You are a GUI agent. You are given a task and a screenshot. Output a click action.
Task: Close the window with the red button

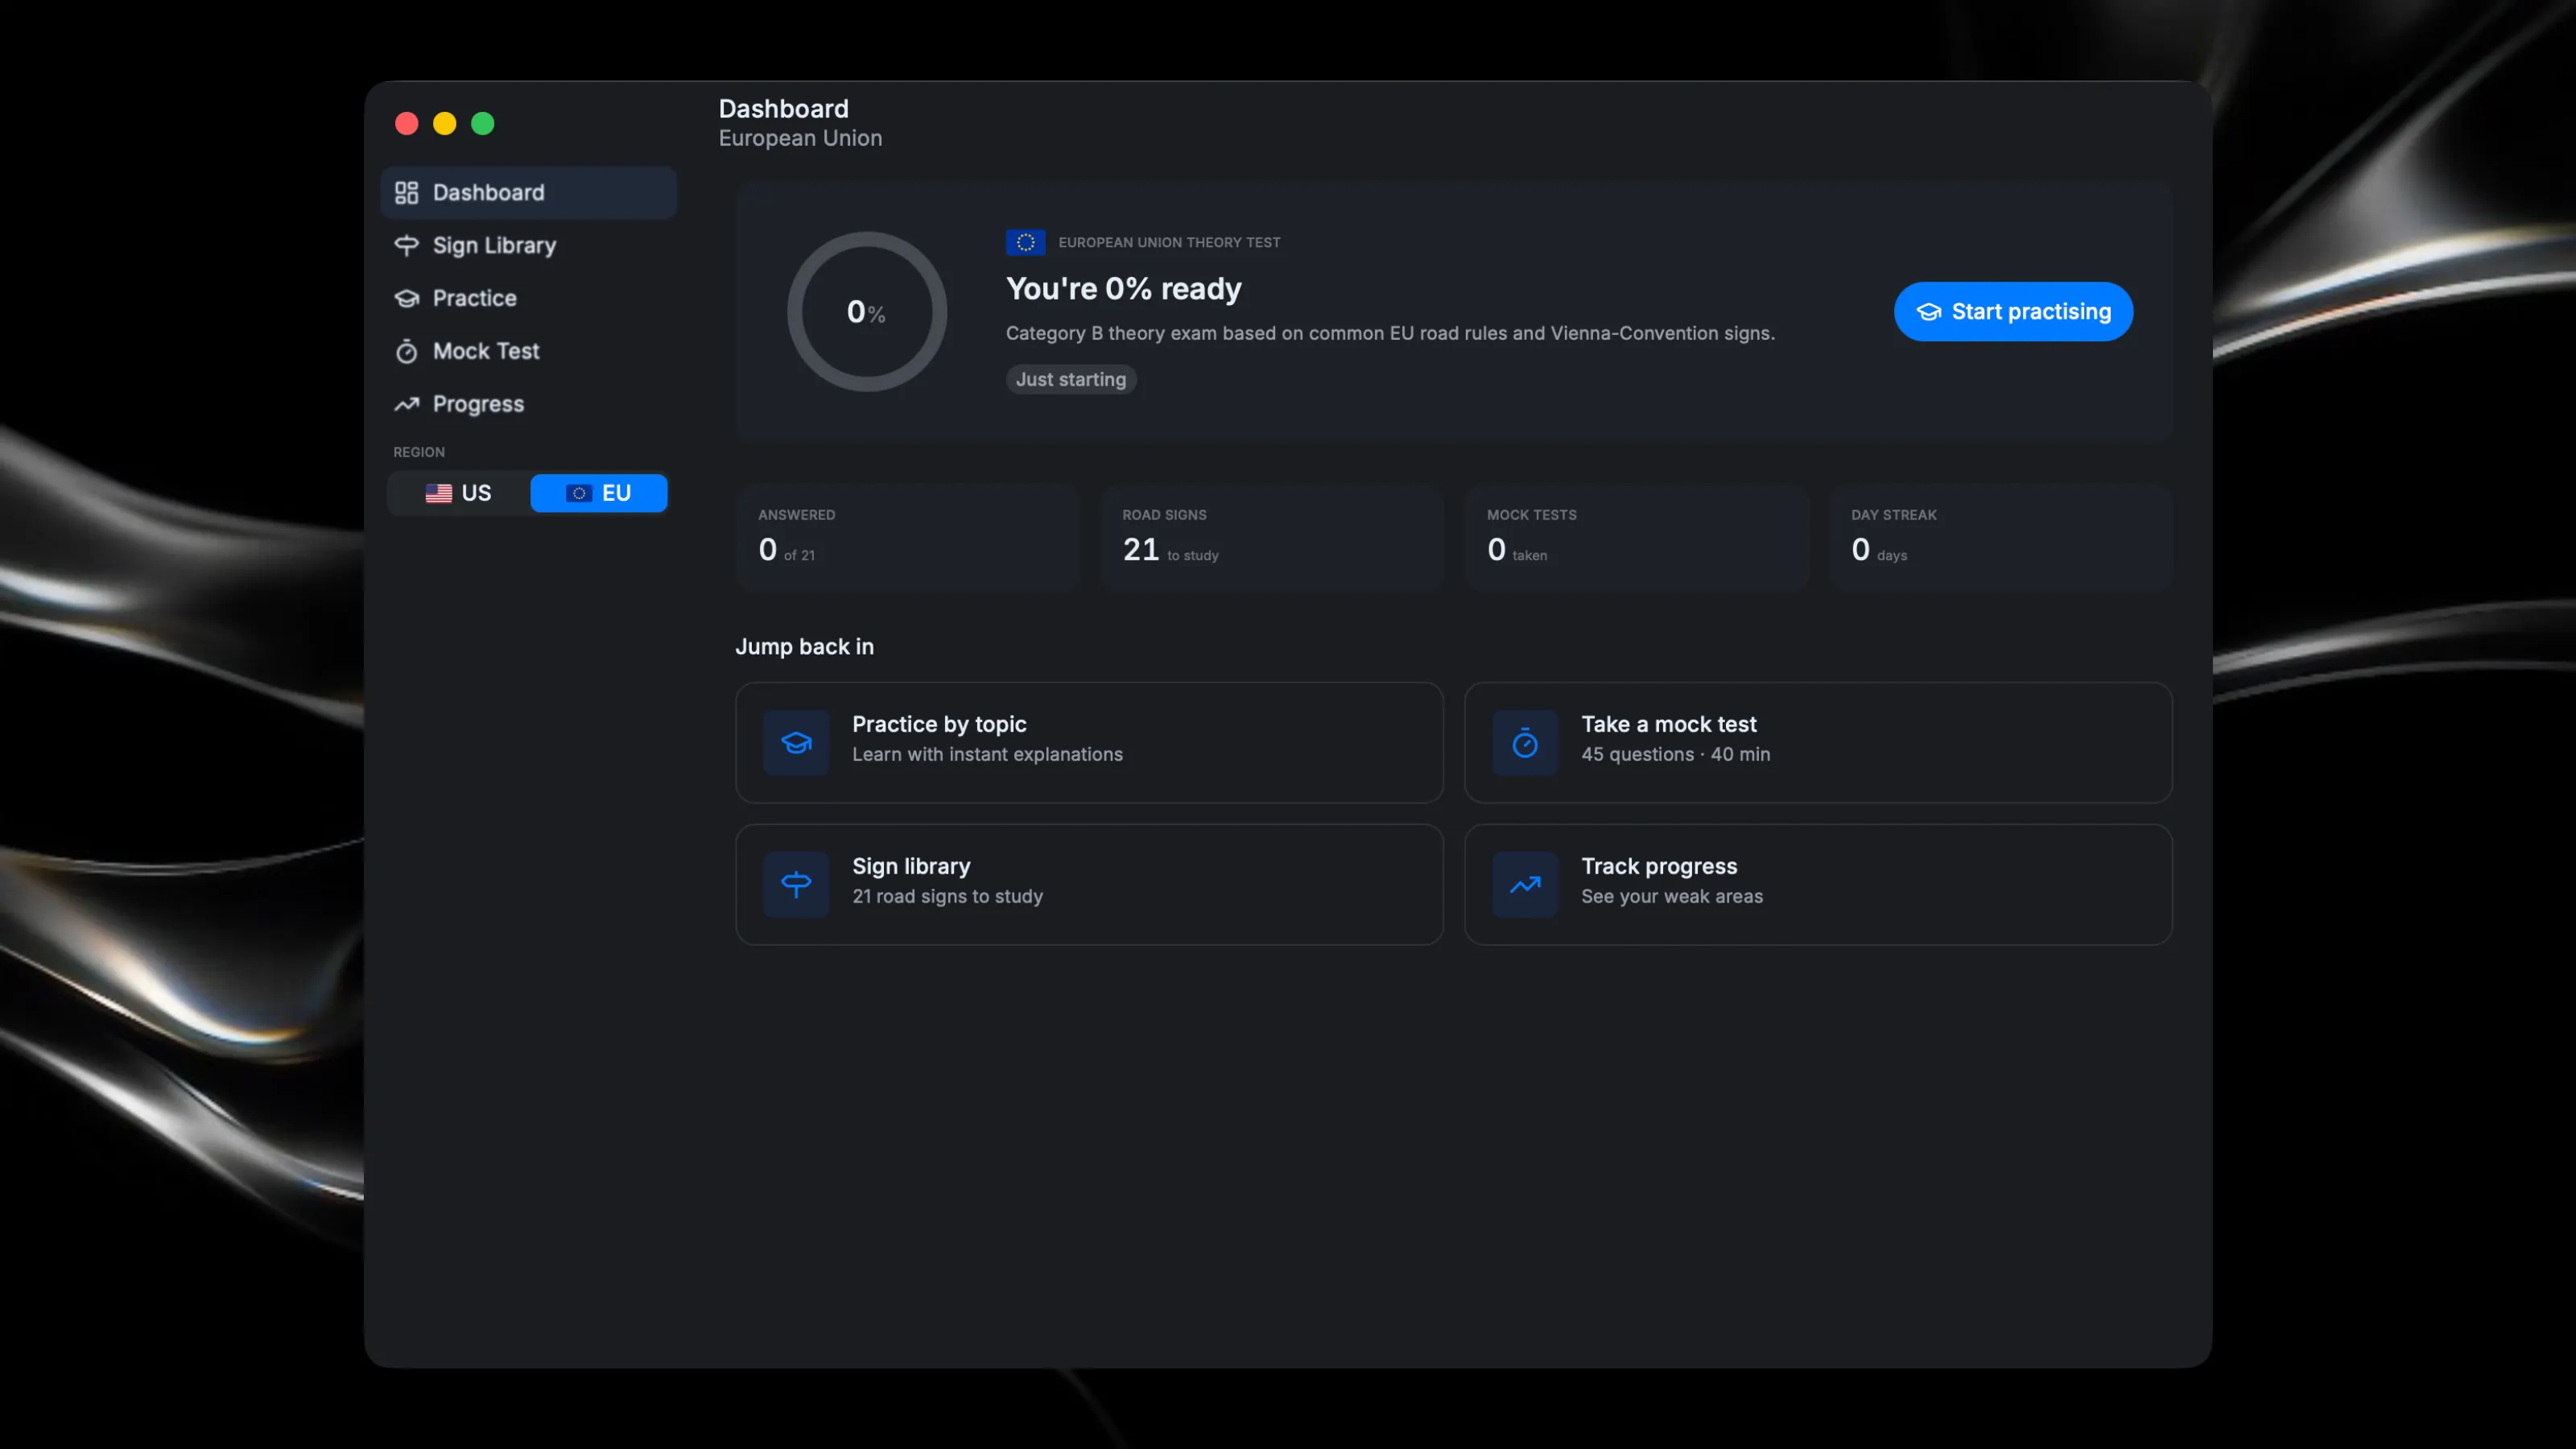406,123
